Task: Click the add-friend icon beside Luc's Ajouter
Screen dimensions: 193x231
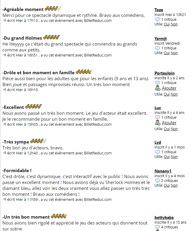Action: click(x=157, y=123)
